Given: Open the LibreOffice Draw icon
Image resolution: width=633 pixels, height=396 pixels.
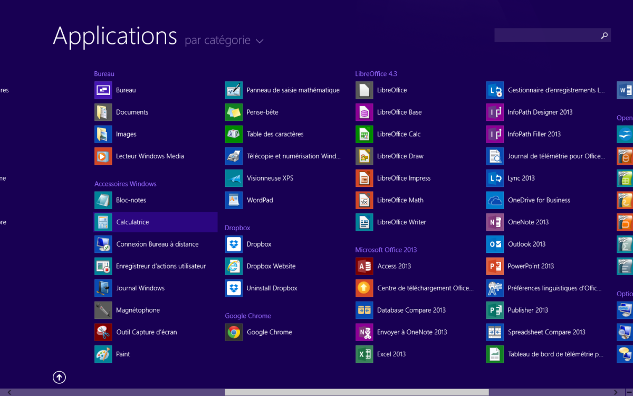Looking at the screenshot, I should click(365, 156).
